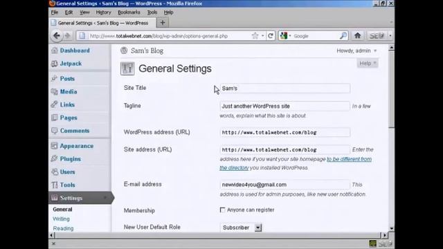443x249 pixels.
Task: Open the Appearance section
Action: coord(77,146)
